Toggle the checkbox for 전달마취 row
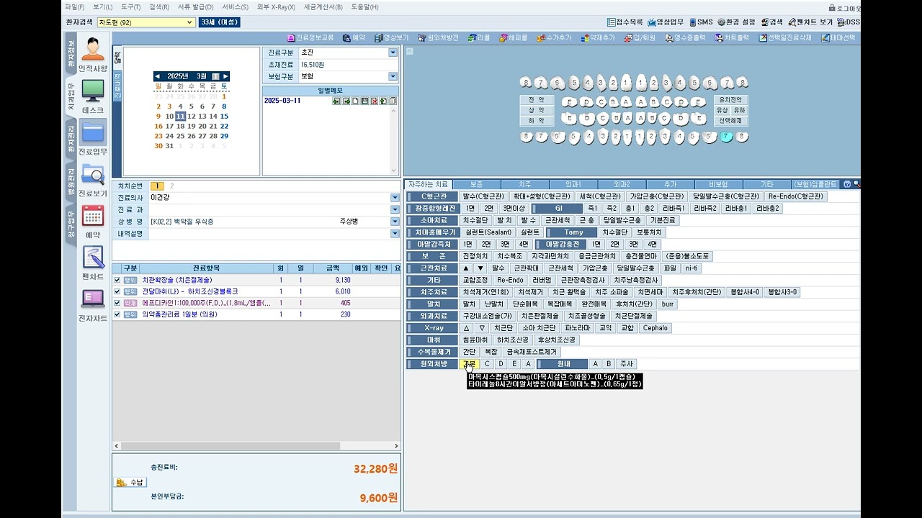Viewport: 922px width, 518px height. point(117,291)
